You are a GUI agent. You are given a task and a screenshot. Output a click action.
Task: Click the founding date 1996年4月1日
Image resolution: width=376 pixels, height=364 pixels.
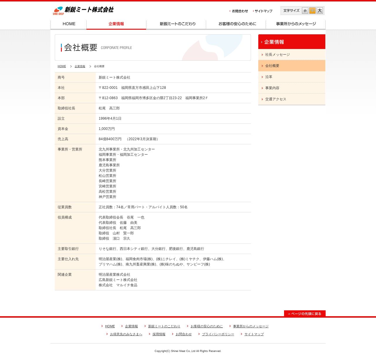pos(110,118)
